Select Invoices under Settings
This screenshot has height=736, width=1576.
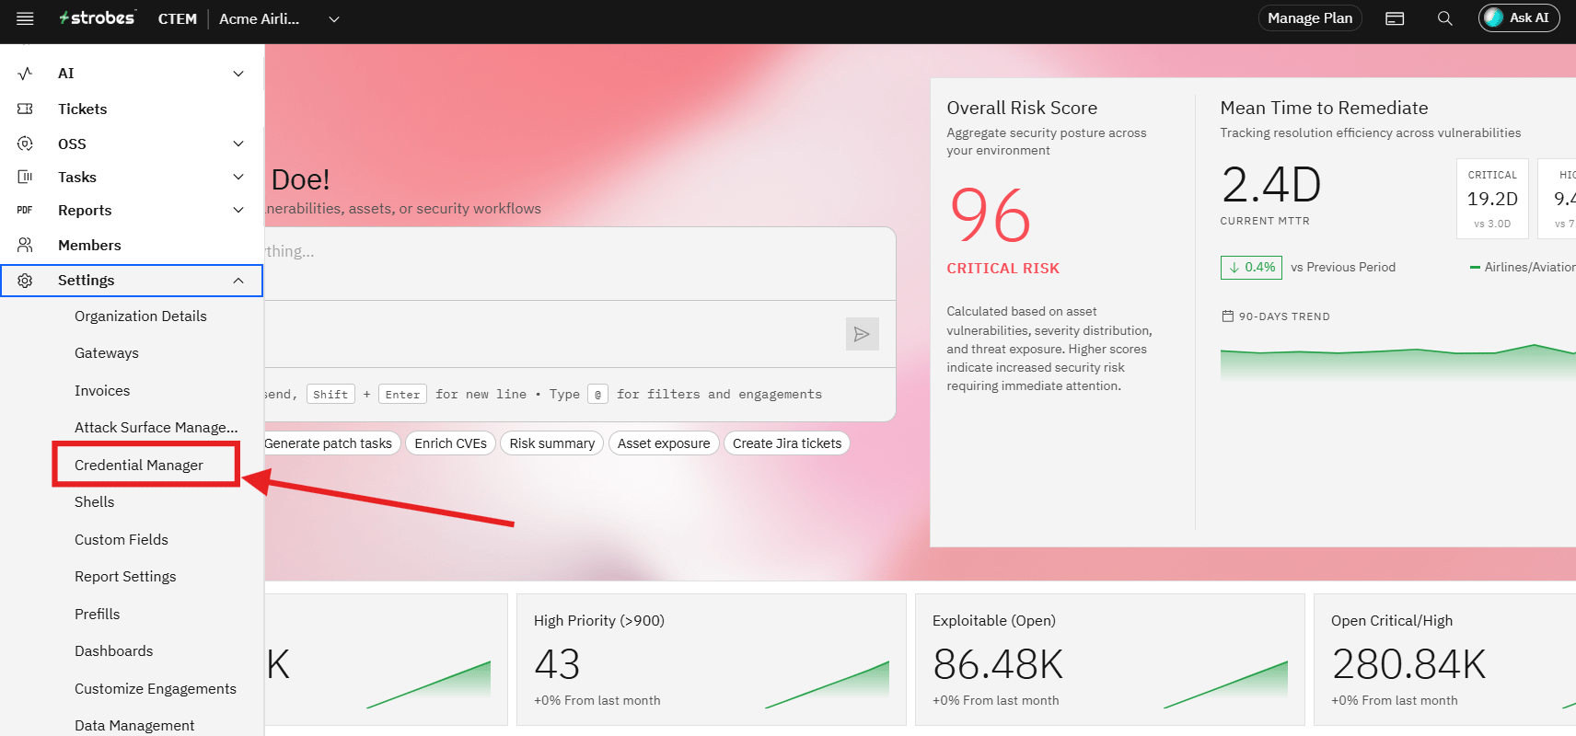point(102,390)
